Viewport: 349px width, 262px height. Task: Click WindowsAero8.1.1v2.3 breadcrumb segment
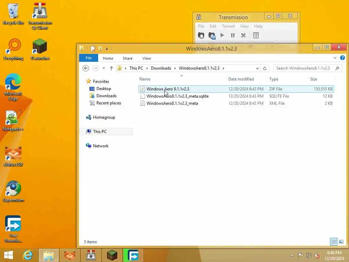click(x=199, y=68)
